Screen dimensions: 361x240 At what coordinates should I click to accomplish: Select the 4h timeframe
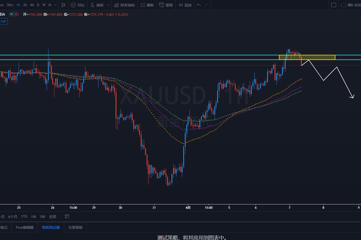pyautogui.click(x=32, y=5)
